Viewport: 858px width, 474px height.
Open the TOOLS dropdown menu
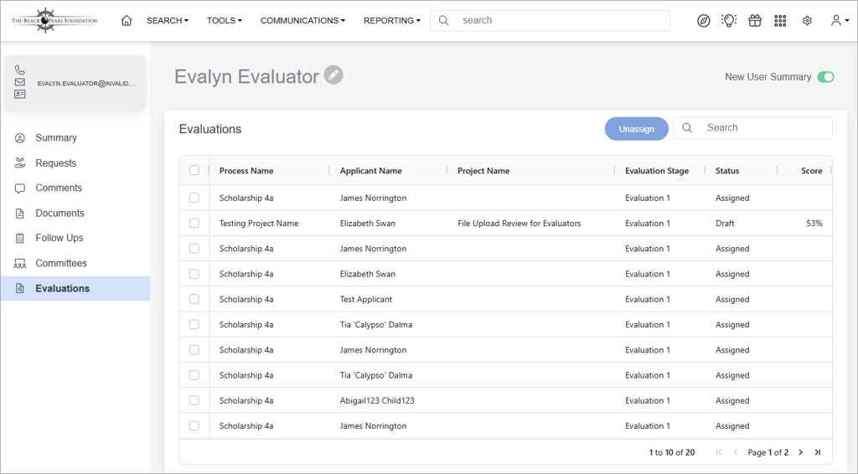tap(225, 21)
